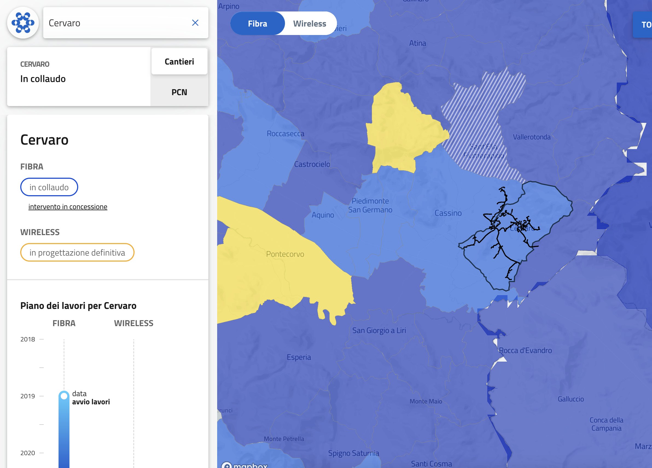Open 'intervento in concessione' link
The width and height of the screenshot is (652, 468).
[x=68, y=207]
